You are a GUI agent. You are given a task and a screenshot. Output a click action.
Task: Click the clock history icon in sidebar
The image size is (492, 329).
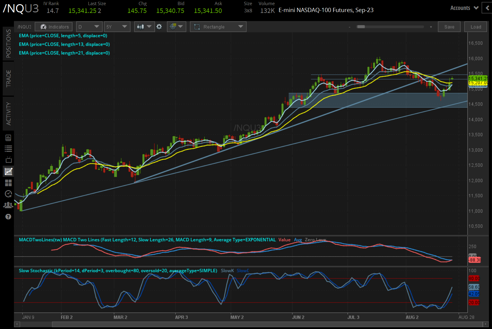tap(8, 194)
